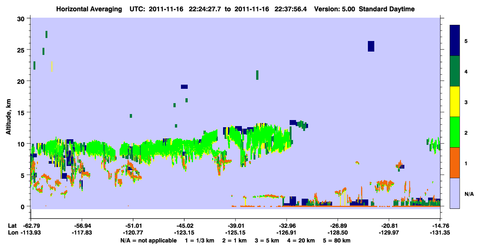The height and width of the screenshot is (251, 489).
Task: Click the yellow color bar segment labeled 3
Action: tap(455, 102)
